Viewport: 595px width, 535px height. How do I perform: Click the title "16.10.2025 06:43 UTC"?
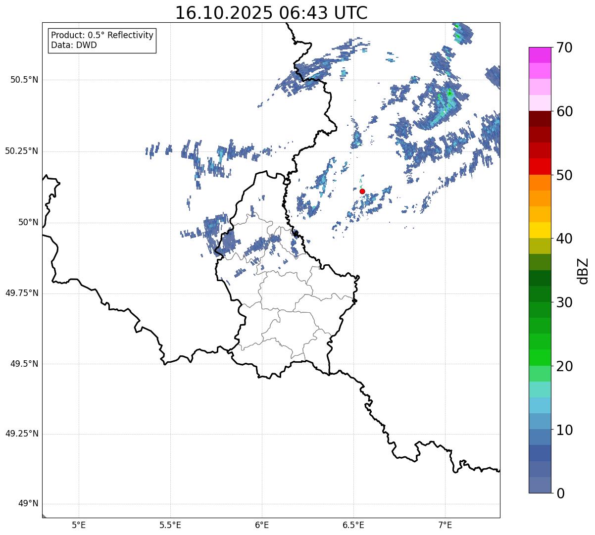pyautogui.click(x=271, y=13)
